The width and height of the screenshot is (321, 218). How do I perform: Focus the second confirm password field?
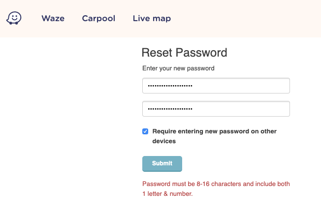point(216,109)
